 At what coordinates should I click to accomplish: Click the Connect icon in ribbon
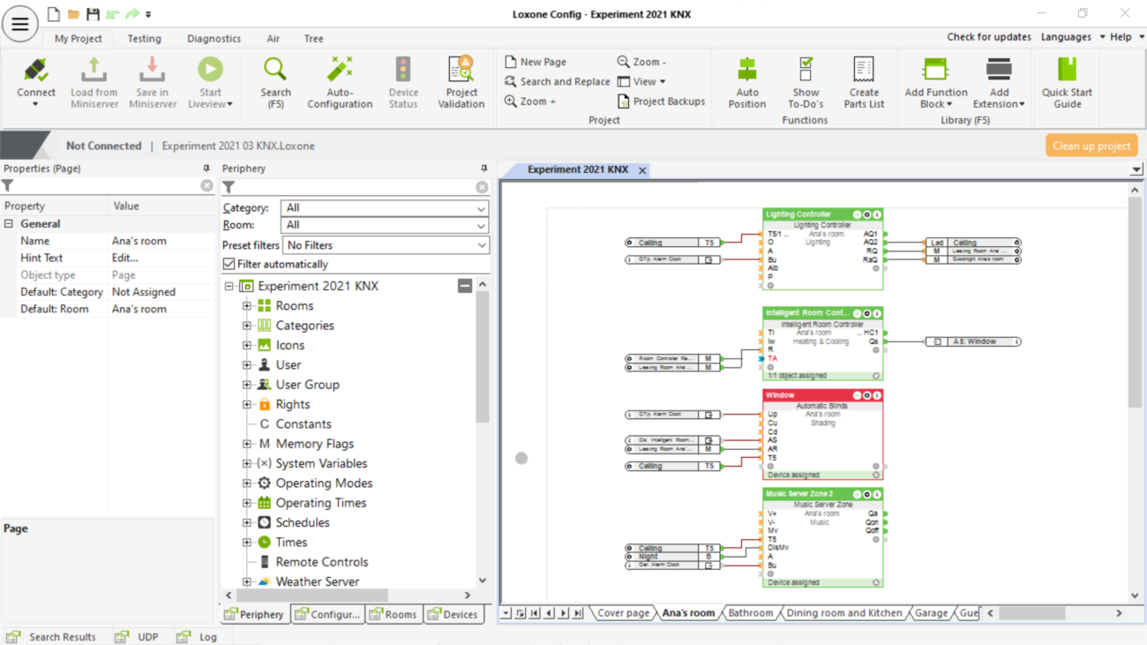(x=35, y=71)
